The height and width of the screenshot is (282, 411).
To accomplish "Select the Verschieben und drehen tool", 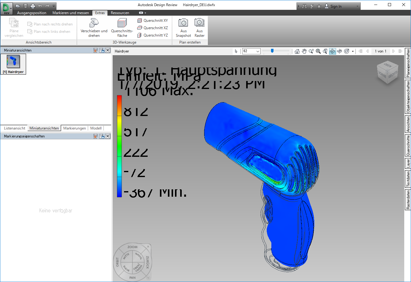I will pos(94,27).
